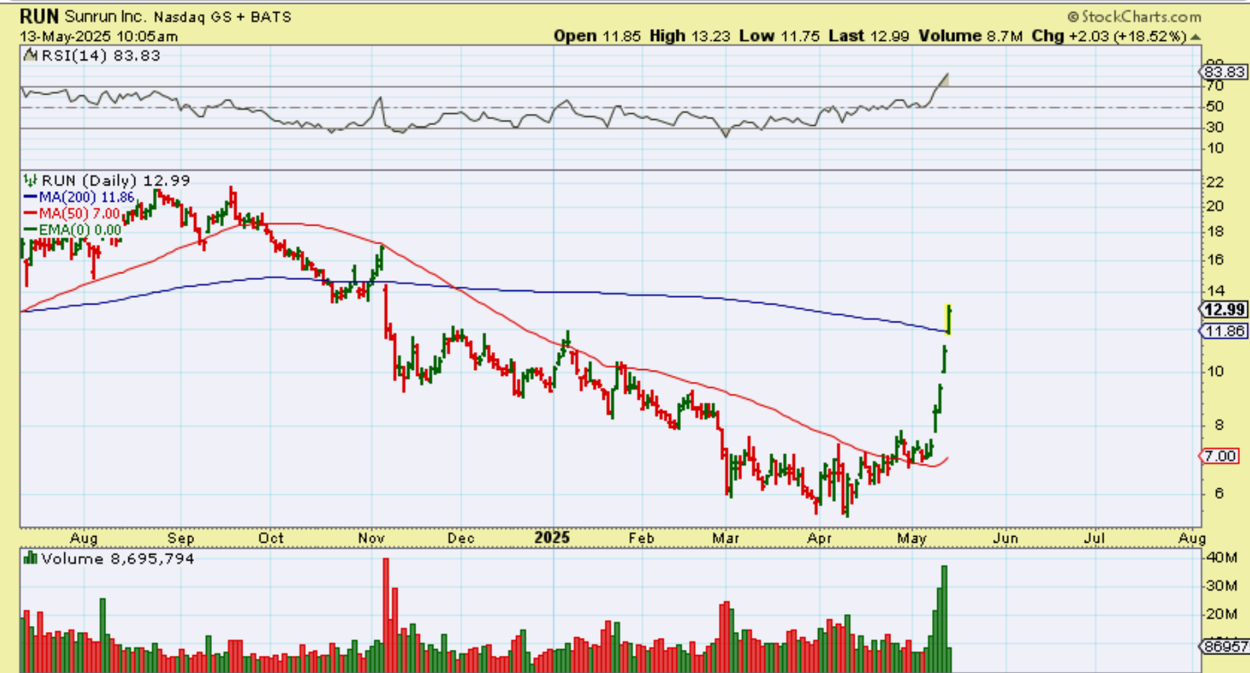
Task: Click the Nov month label on the time axis
Action: click(371, 538)
